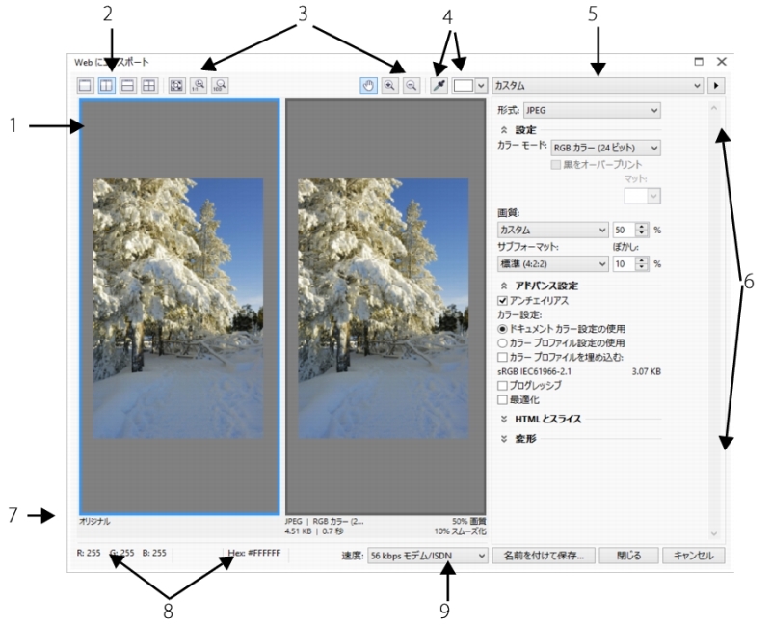This screenshot has width=771, height=626.
Task: Switch to two vertical previews layout
Action: [x=107, y=85]
